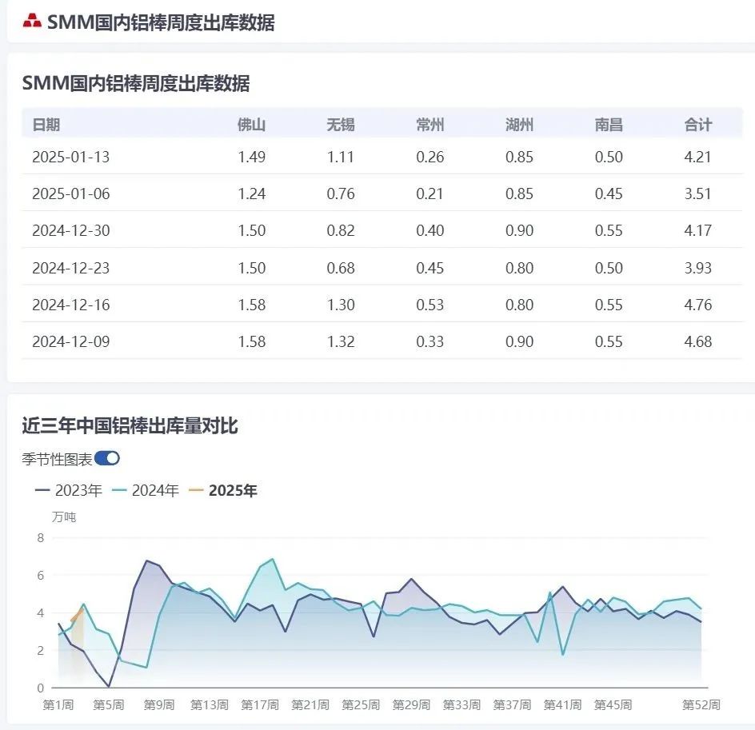755x730 pixels.
Task: Click the 南昌 column header
Action: [x=609, y=125]
